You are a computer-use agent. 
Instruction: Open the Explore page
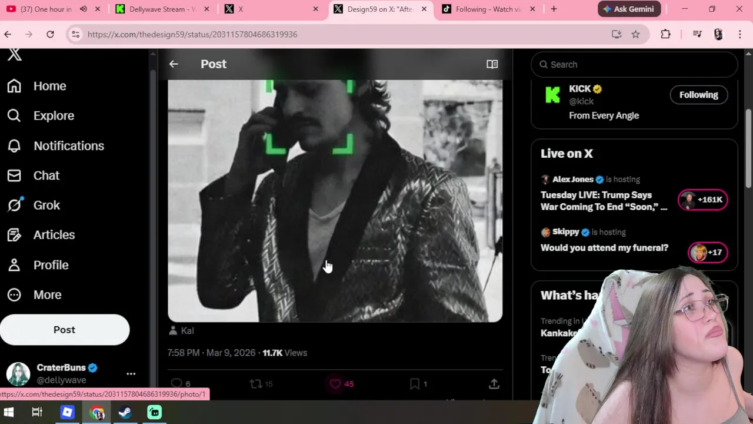(41, 115)
